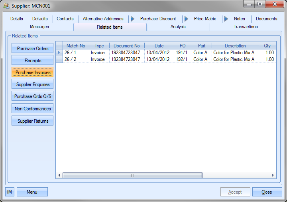Show Supplier Returns list
This screenshot has height=202, width=287.
33,121
